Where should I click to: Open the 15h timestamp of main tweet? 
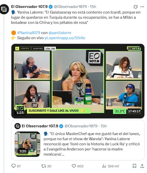tap(93, 7)
